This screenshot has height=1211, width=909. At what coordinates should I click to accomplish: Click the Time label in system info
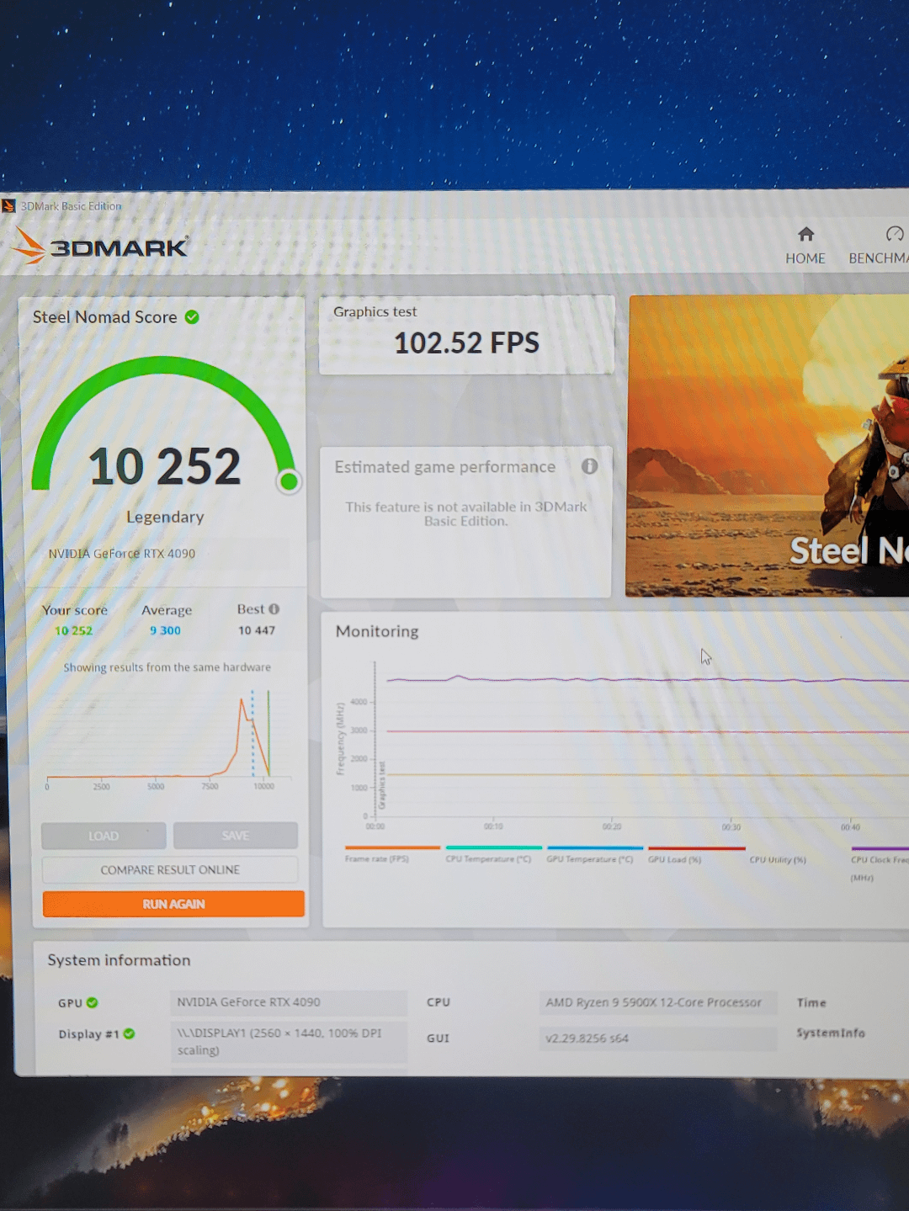pos(811,1002)
